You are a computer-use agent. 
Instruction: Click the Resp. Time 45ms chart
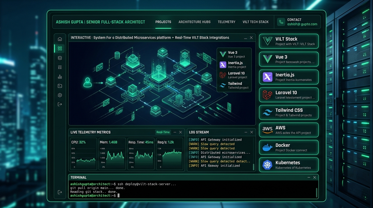point(141,154)
